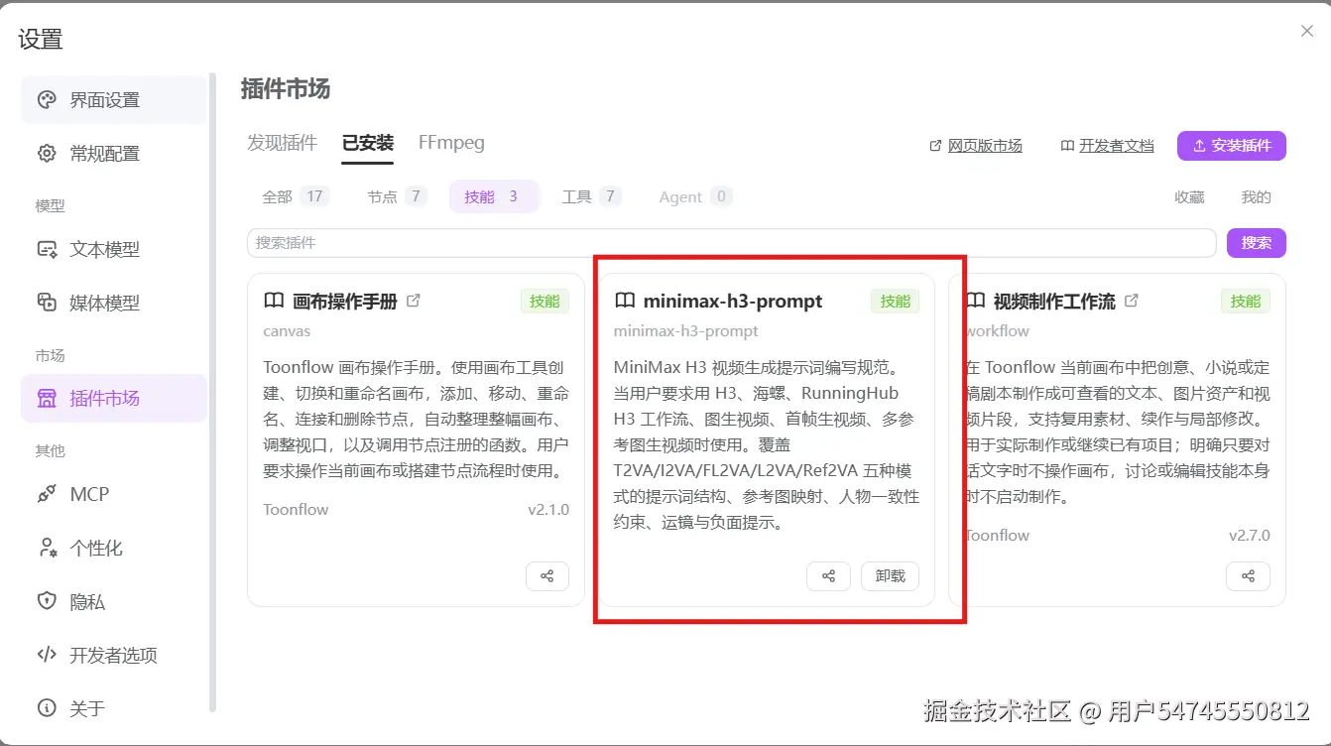
Task: Share the 视频制作工作流 plugin card
Action: pos(1249,575)
